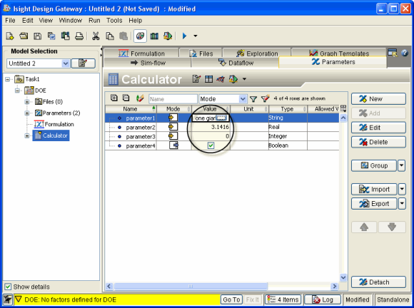This screenshot has height=308, width=414.
Task: Click the vertical scrollbar down arrow
Action: [x=343, y=277]
